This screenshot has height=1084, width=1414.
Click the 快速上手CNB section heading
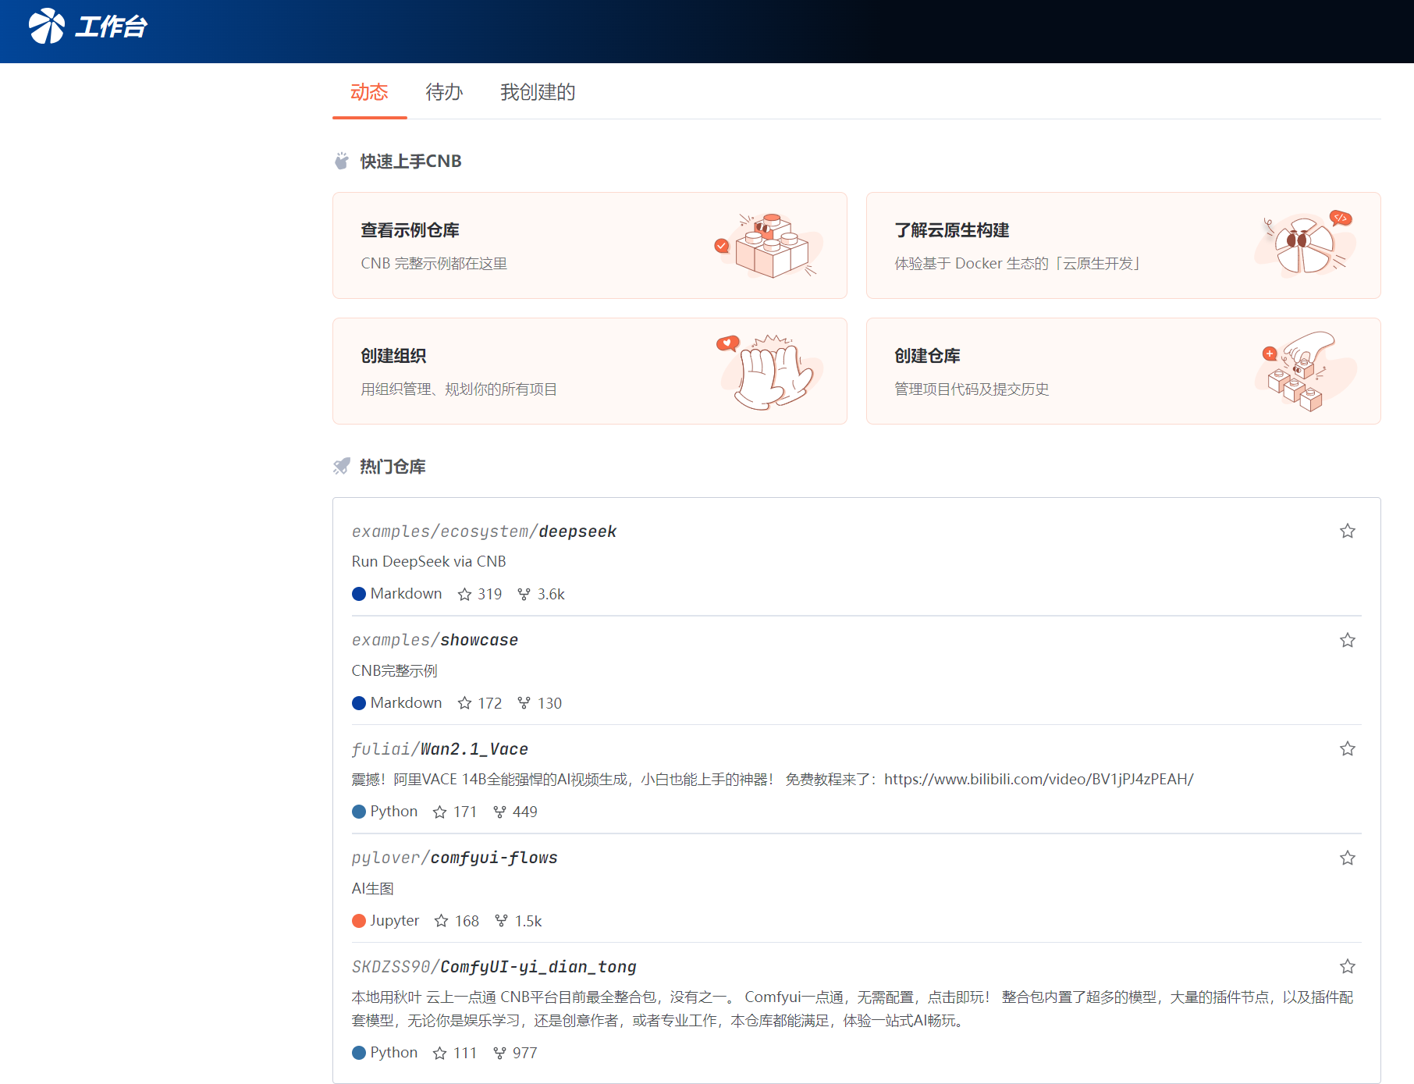410,161
